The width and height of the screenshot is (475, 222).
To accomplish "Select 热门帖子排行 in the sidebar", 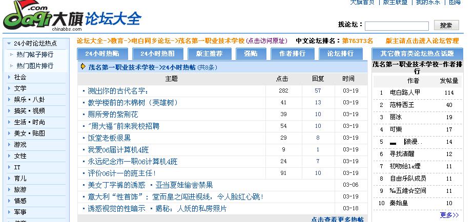I will [34, 54].
